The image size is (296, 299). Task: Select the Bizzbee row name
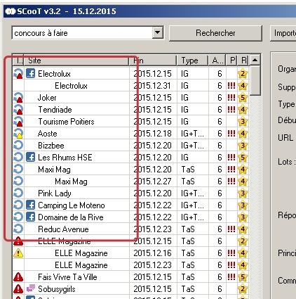click(x=51, y=146)
